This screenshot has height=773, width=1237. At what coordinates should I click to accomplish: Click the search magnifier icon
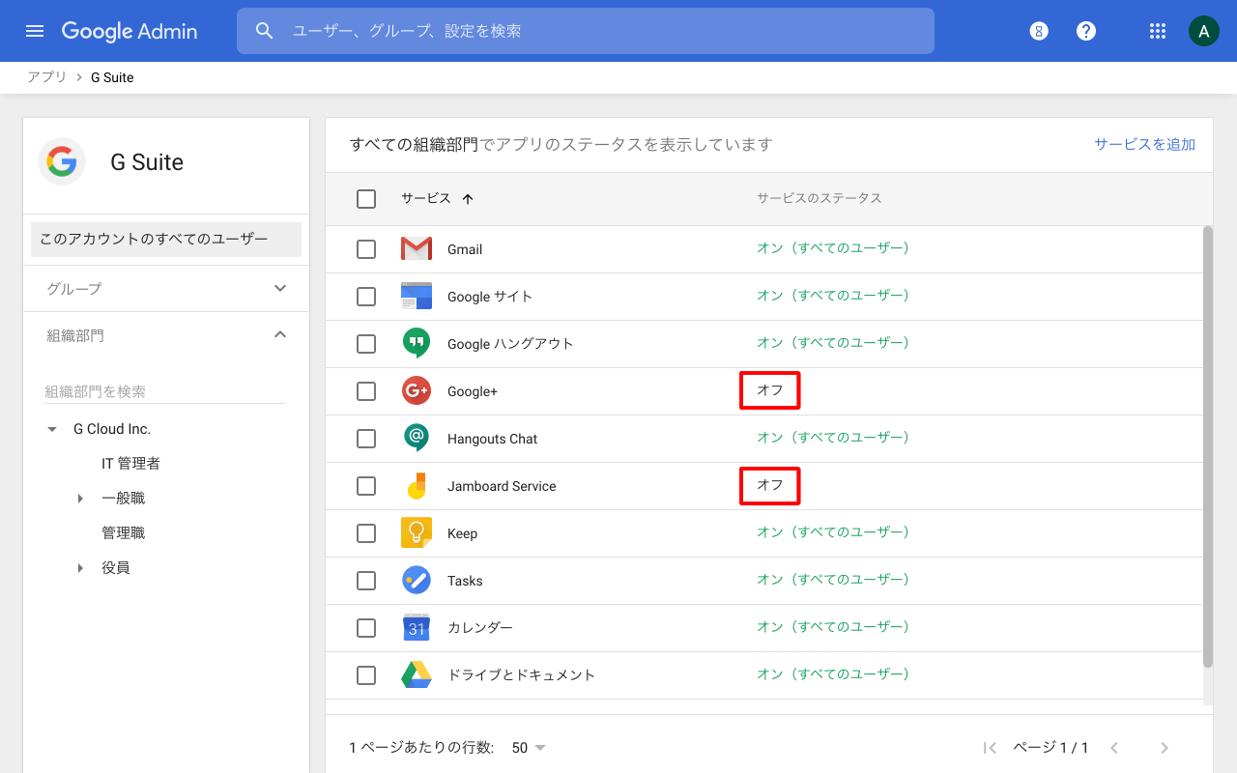pyautogui.click(x=265, y=31)
